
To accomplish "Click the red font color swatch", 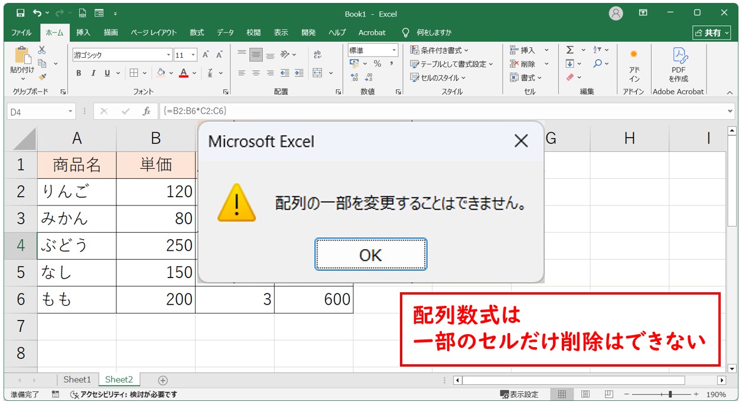I will click(184, 73).
